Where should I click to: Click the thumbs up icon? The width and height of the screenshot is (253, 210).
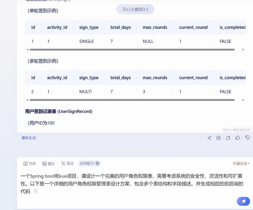(238, 138)
